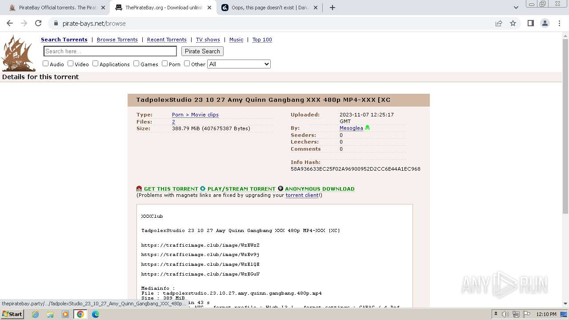Open TV shows link
This screenshot has height=320, width=569.
(x=208, y=40)
